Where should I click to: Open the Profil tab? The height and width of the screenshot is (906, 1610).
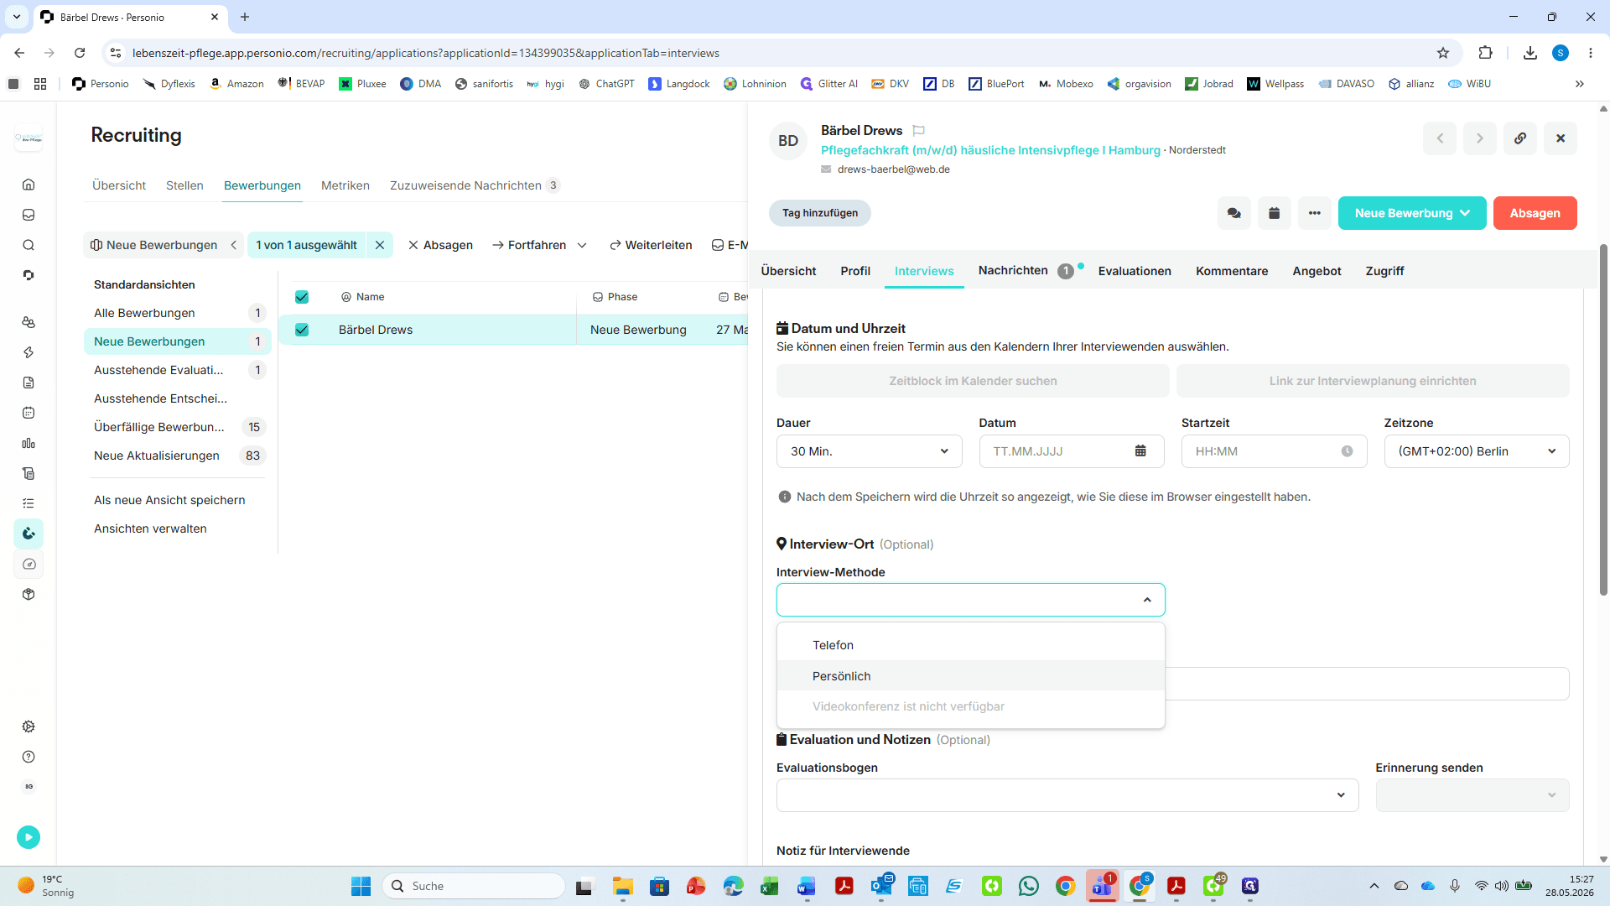pos(855,271)
